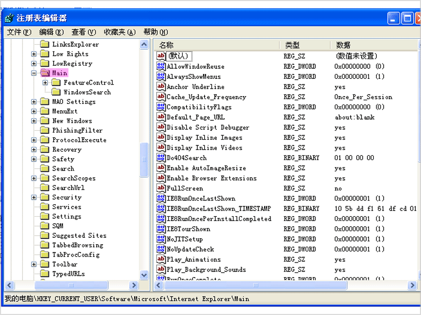
Task: Sort values by the 类型 column header
Action: point(305,45)
